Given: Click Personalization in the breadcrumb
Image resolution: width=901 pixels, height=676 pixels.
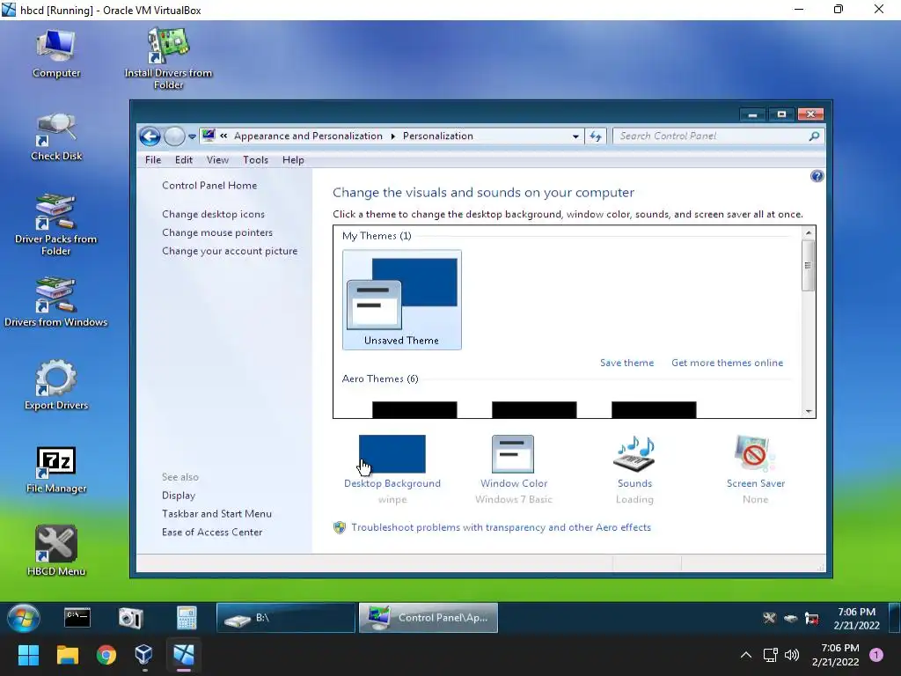Looking at the screenshot, I should coord(438,136).
